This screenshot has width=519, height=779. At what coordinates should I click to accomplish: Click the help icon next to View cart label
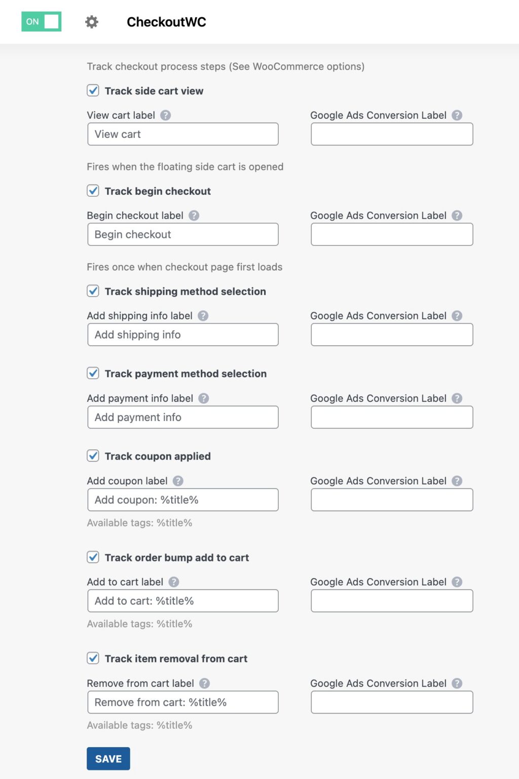[x=166, y=115]
